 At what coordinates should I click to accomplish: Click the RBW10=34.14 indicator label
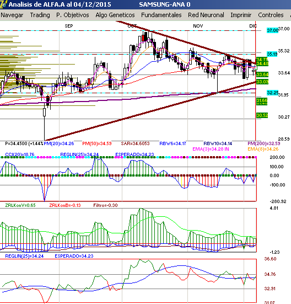[x=218, y=143]
